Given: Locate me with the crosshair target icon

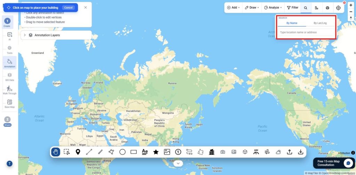Looking at the screenshot, I should click(x=338, y=8).
